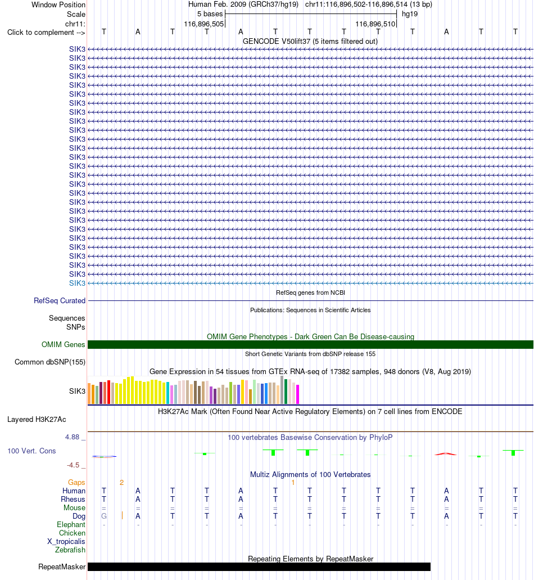Click the Gaps label in Multiz track
The width and height of the screenshot is (534, 580).
(x=76, y=482)
